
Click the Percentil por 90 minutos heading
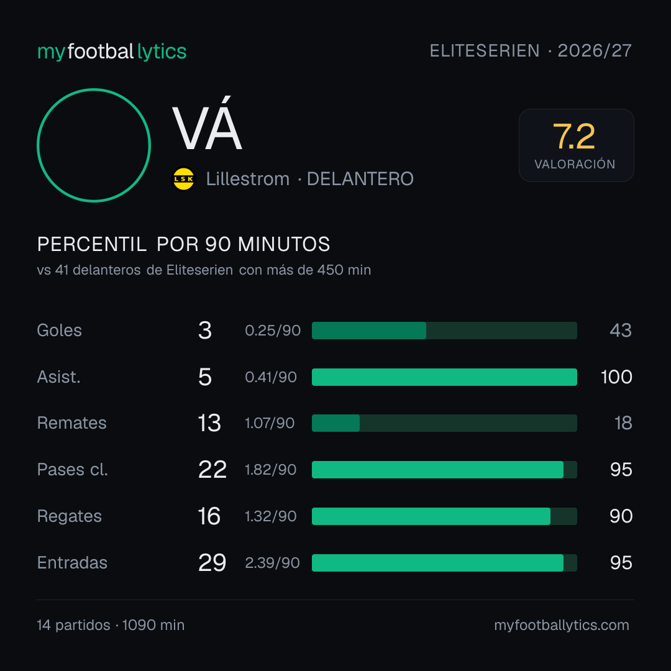(183, 244)
